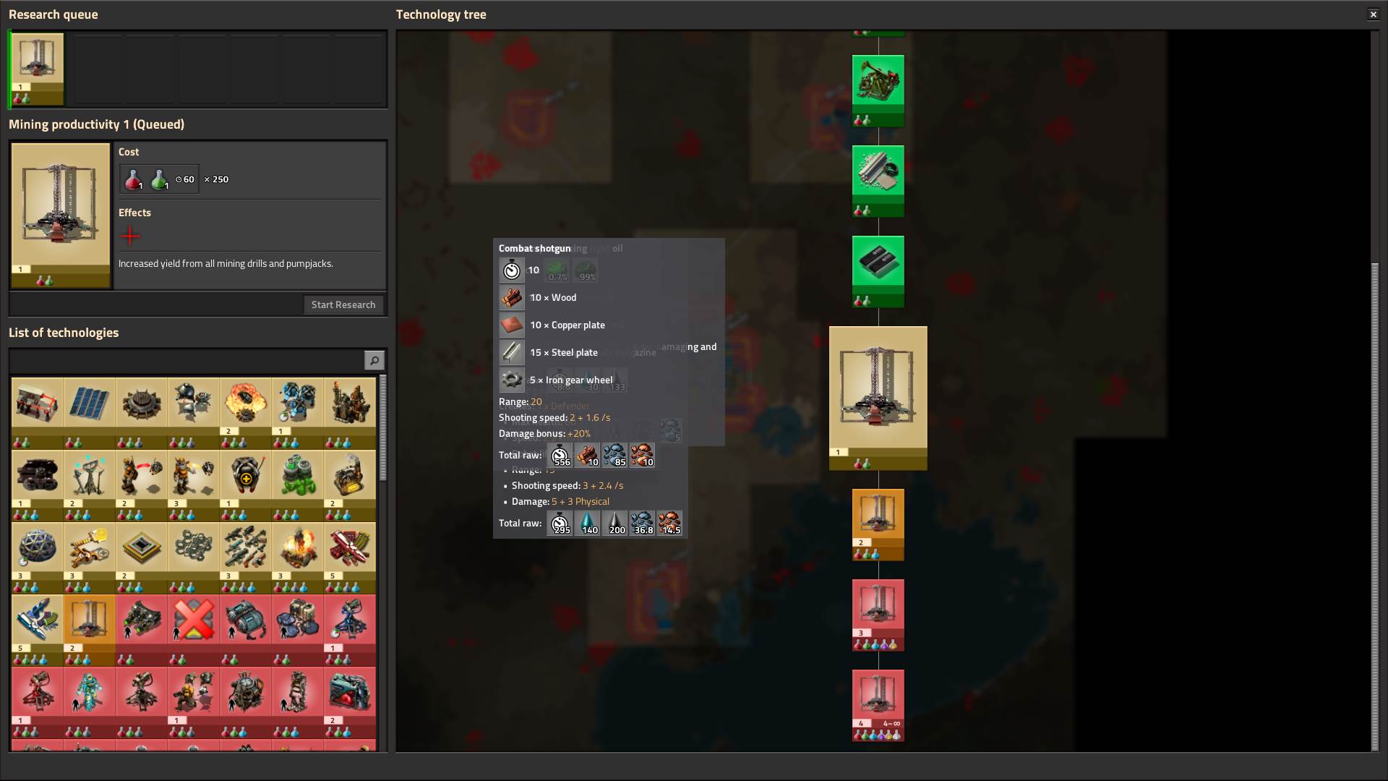This screenshot has width=1388, height=781.
Task: Click the 'Increased yield from all mining drills' description
Action: (x=226, y=263)
